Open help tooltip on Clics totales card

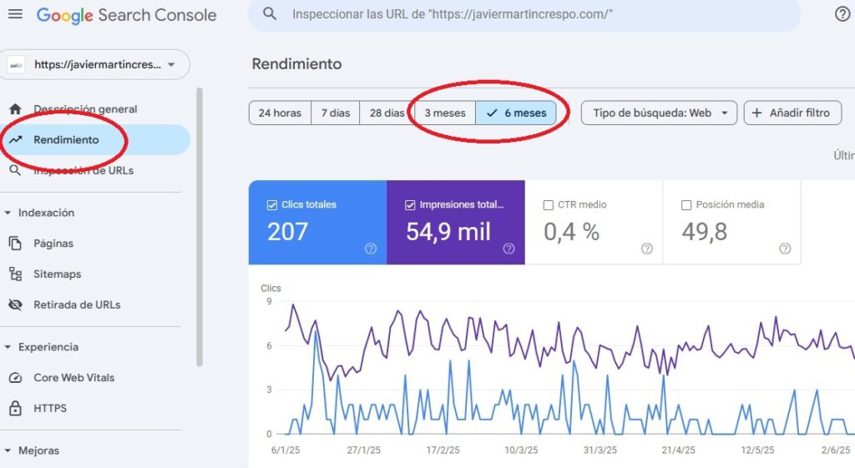371,249
